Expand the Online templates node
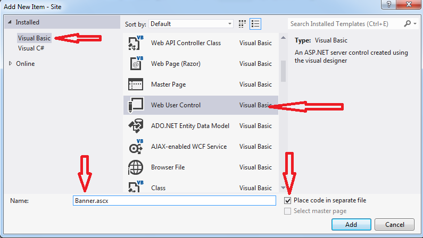The image size is (423, 238). point(10,64)
